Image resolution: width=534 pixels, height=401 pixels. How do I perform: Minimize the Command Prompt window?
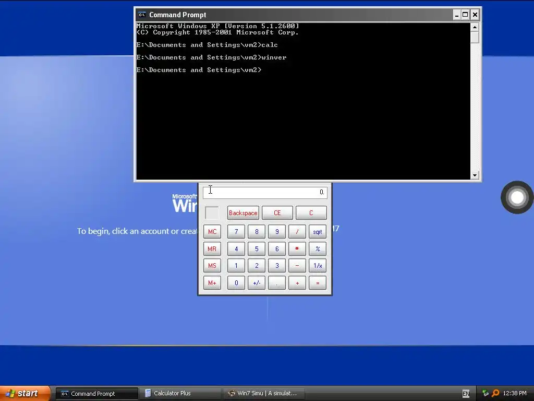457,15
